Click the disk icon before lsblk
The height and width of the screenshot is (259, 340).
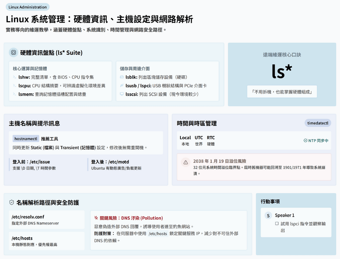122,77
